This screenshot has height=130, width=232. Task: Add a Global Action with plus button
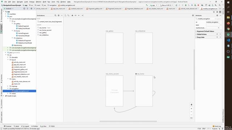(217, 34)
